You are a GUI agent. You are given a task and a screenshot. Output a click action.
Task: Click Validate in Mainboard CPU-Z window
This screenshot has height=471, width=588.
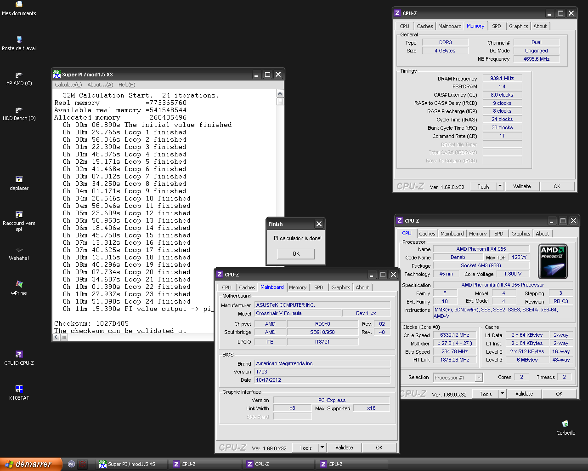tap(344, 448)
